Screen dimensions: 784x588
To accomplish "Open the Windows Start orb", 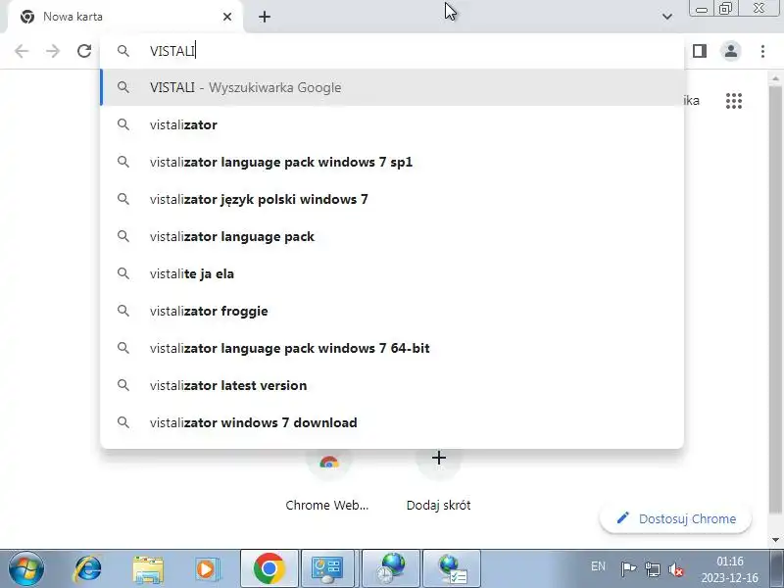I will click(x=26, y=568).
